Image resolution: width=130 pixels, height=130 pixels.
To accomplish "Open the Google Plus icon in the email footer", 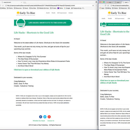I will coord(49,117).
